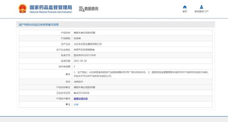Image resolution: width=228 pixels, height=122 pixels.
Task: Click National Medical Products Administration subtitle
Action: [x=51, y=12]
